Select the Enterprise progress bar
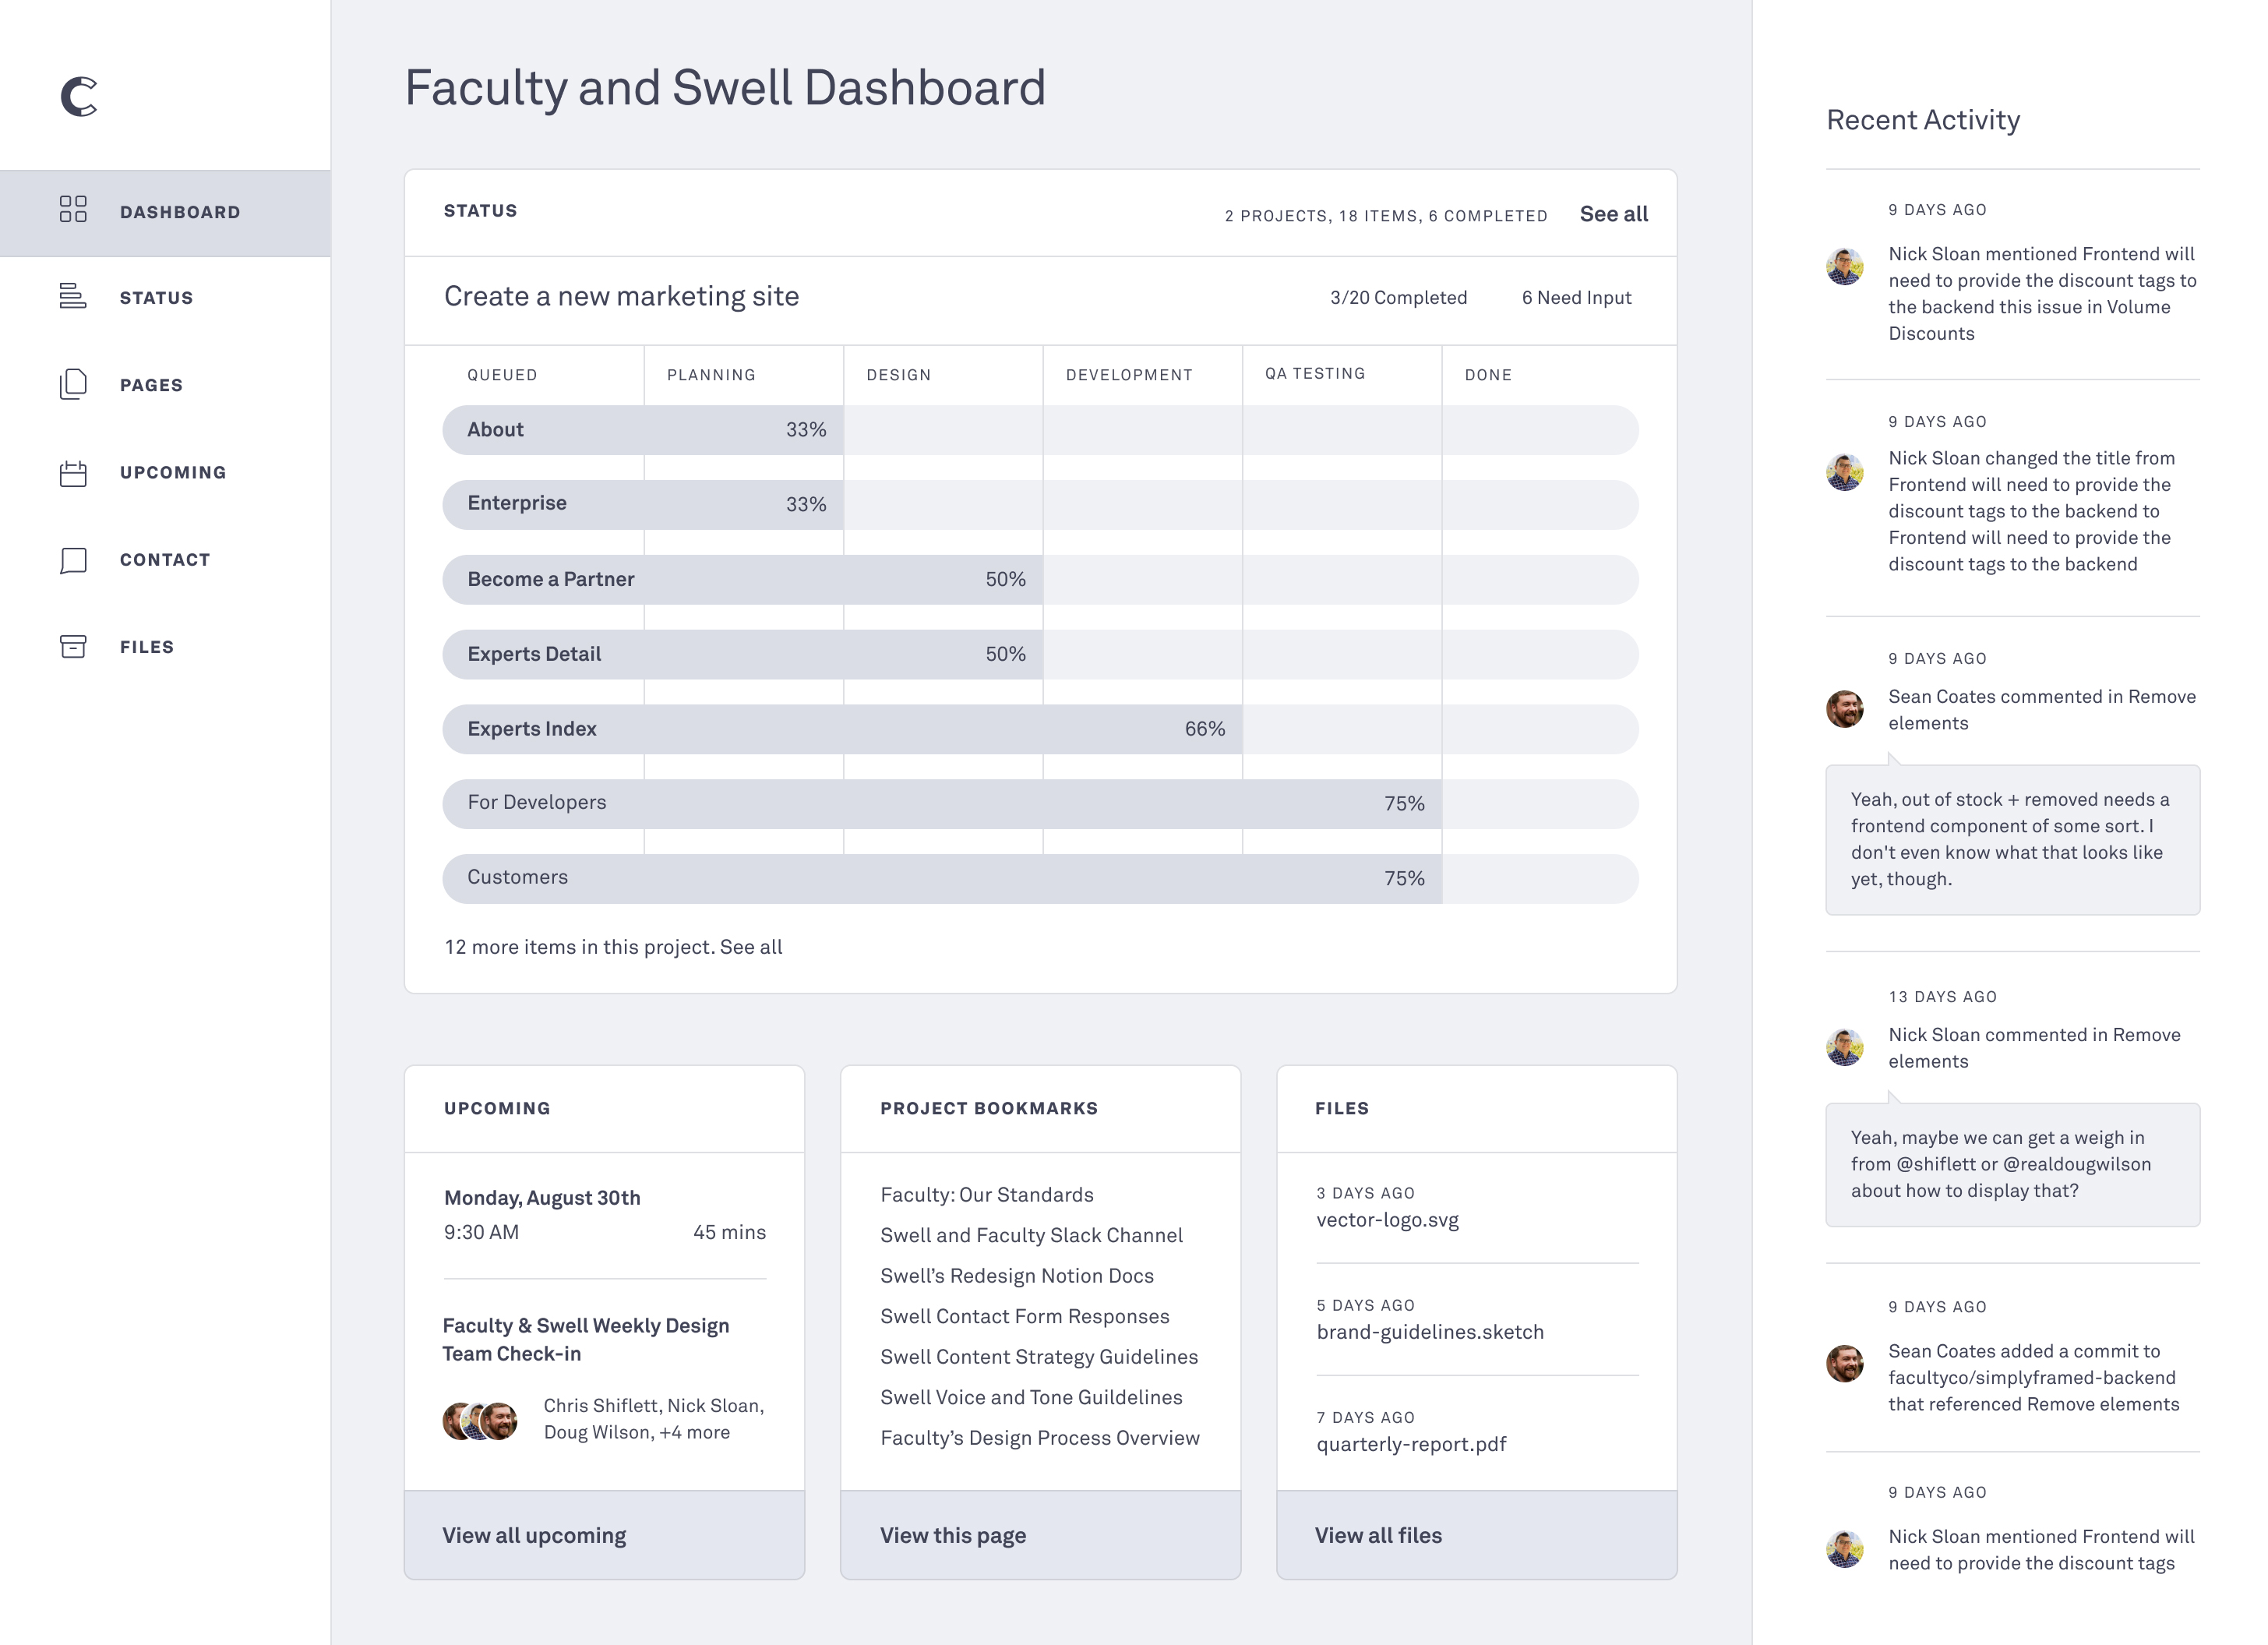The image size is (2268, 1645). click(1040, 504)
